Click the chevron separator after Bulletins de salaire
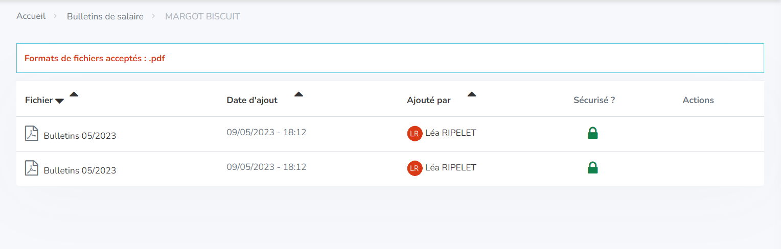Viewport: 781px width, 249px height. point(154,17)
